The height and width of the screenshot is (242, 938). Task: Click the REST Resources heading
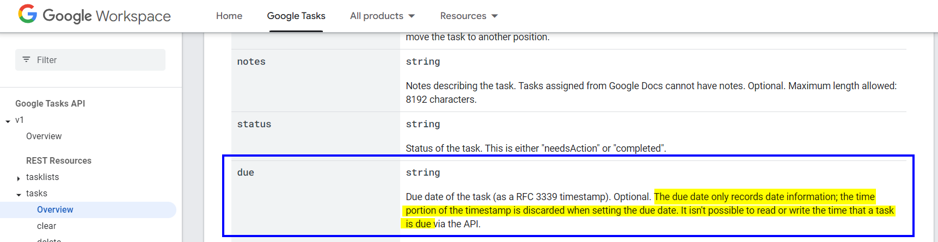[x=59, y=160]
